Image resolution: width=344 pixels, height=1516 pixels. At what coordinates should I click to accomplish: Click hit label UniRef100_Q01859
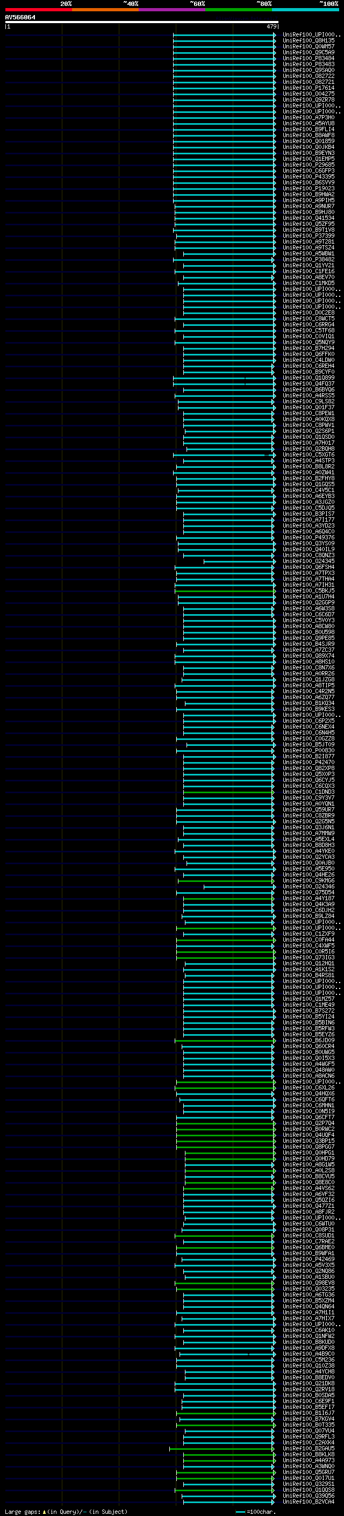(309, 141)
